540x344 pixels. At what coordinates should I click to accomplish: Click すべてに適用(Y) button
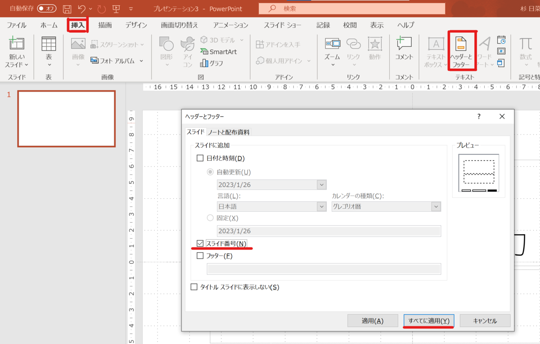(x=429, y=321)
